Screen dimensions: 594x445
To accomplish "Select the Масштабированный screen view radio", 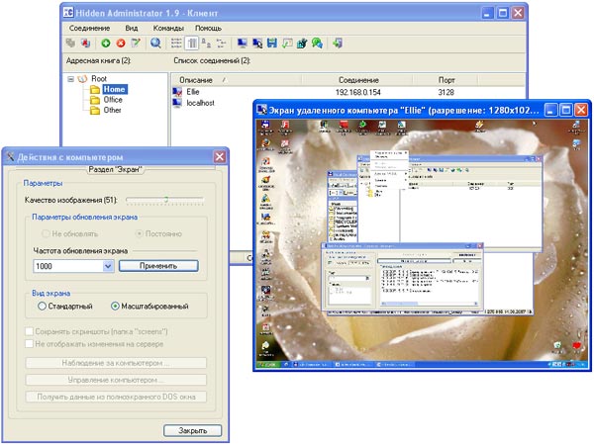I will 115,307.
